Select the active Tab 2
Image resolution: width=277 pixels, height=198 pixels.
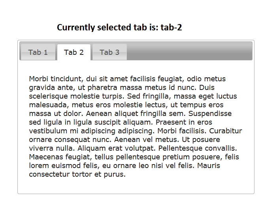point(74,52)
